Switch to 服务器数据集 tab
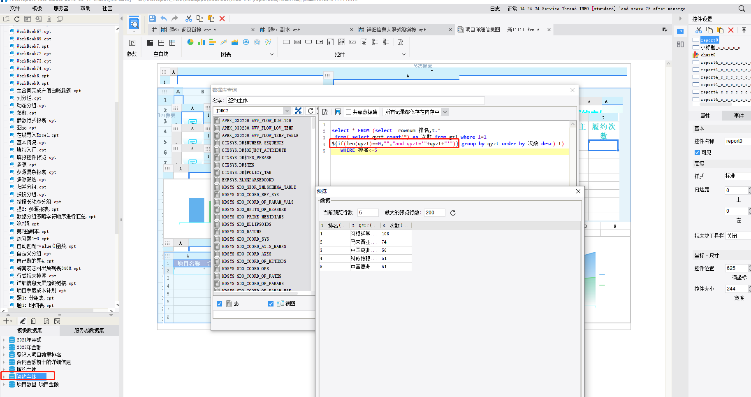This screenshot has width=751, height=397. (x=89, y=330)
